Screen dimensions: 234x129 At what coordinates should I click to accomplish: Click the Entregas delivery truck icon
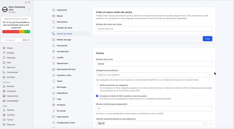click(4, 77)
